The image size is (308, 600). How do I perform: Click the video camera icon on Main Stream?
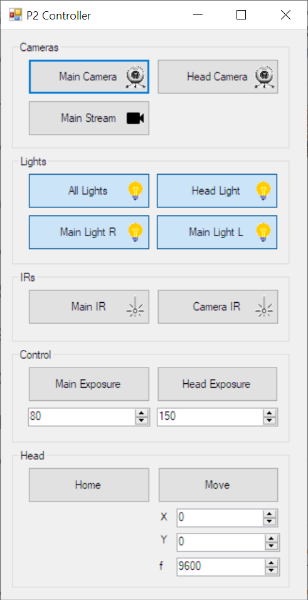(135, 118)
